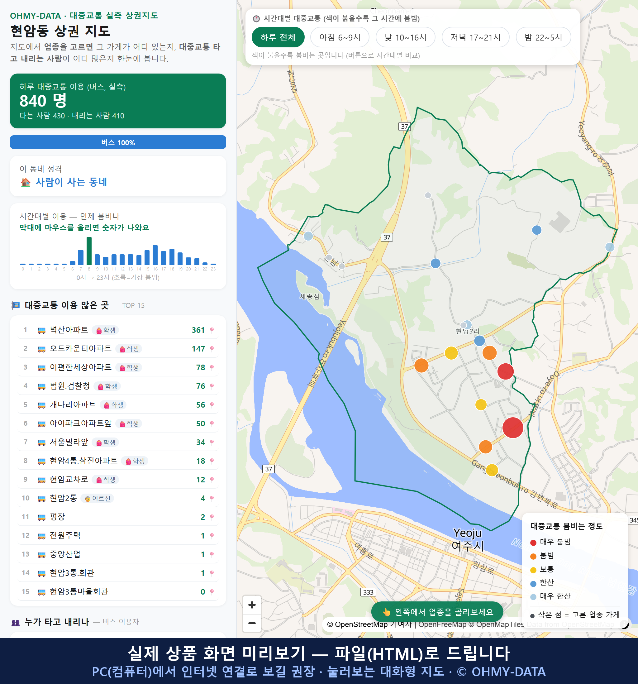Select the 중앙산업 list row
638x684 pixels.
coord(118,555)
